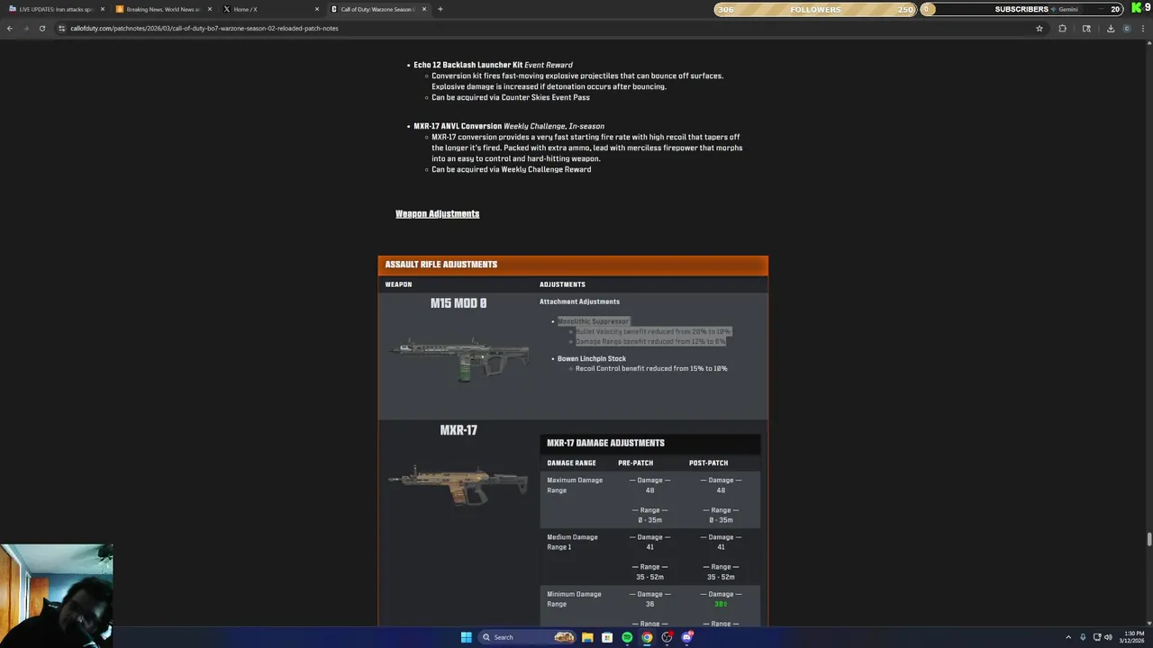Image resolution: width=1153 pixels, height=648 pixels.
Task: Close the LIVE UPDATES Iran tab
Action: tap(103, 9)
